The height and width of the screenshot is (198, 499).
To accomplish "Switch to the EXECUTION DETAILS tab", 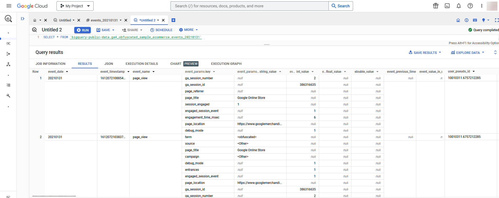I will pyautogui.click(x=141, y=64).
